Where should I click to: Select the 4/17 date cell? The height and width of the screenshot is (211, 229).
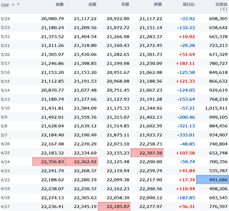pos(5,207)
